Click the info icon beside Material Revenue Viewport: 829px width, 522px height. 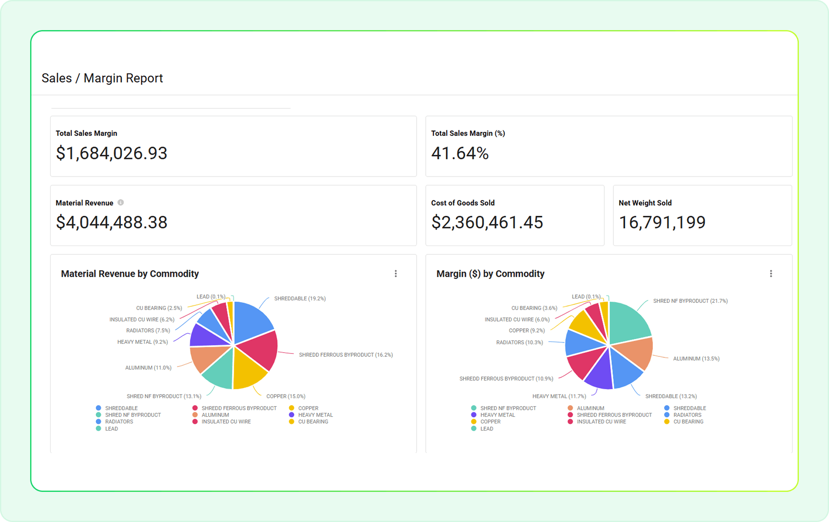click(121, 202)
